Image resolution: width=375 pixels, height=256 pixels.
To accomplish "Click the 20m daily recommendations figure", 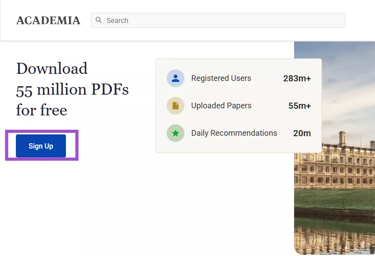I will coord(302,134).
